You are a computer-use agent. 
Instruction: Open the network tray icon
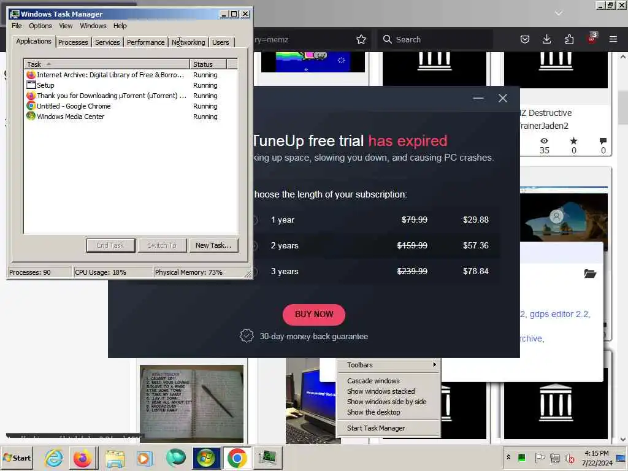pos(554,458)
